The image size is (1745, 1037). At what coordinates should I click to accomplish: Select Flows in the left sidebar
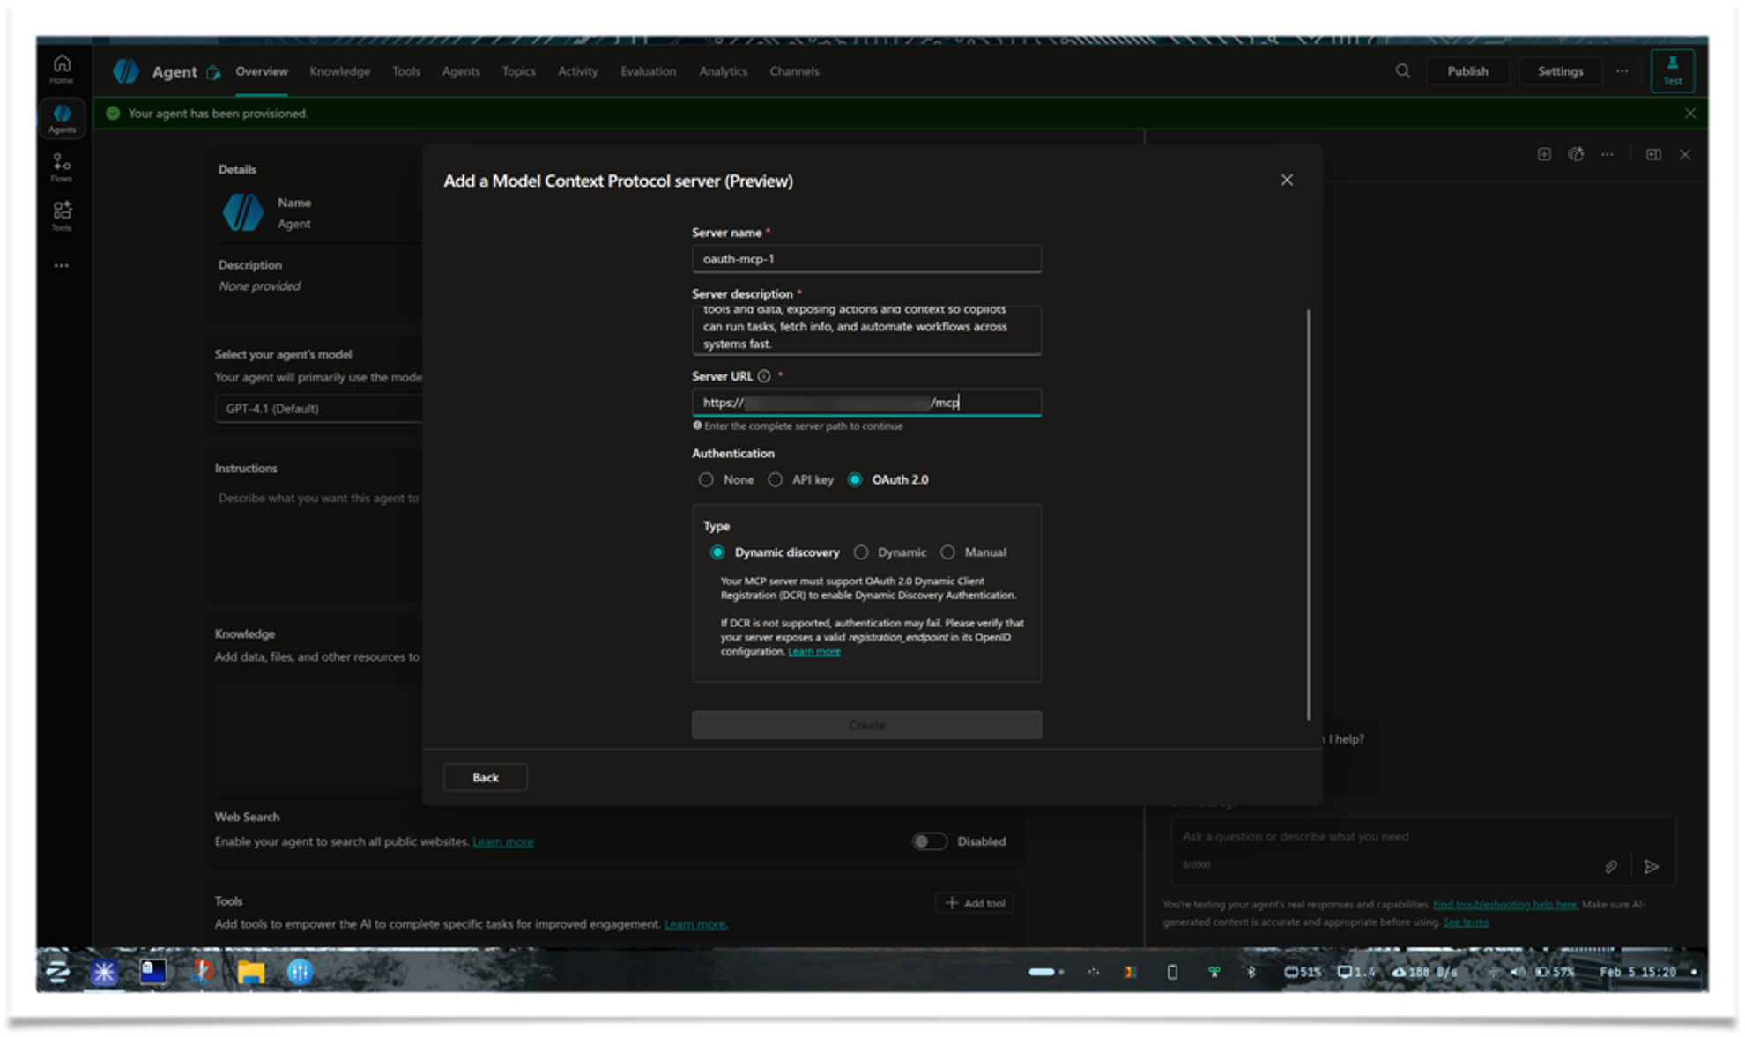pos(61,166)
